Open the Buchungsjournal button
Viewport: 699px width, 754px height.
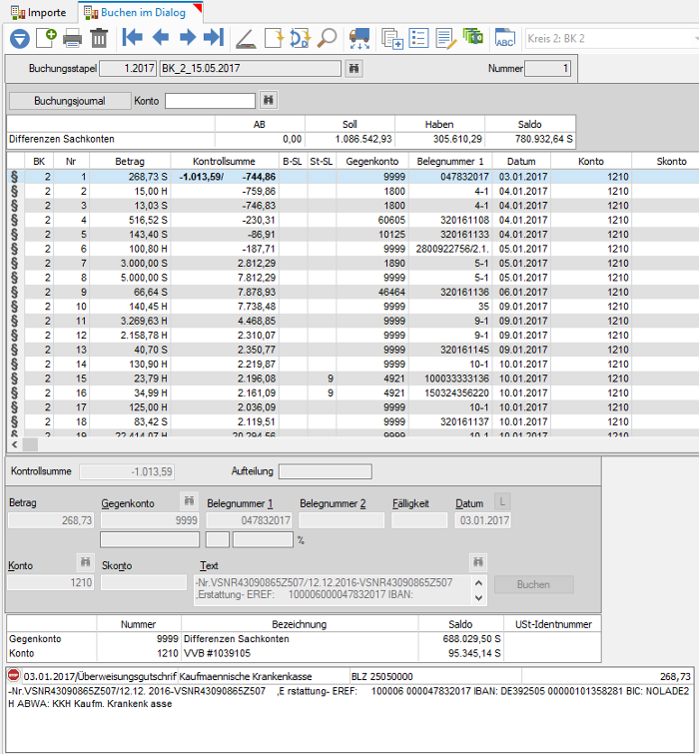coord(70,101)
